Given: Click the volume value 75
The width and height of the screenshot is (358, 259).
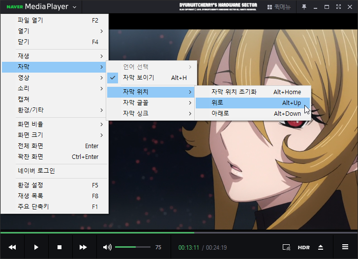Looking at the screenshot, I should 158,247.
